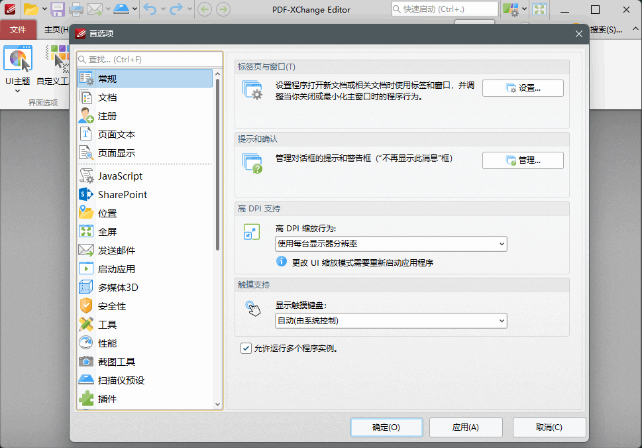Click the 取消(C) button
The width and height of the screenshot is (642, 448).
point(549,427)
